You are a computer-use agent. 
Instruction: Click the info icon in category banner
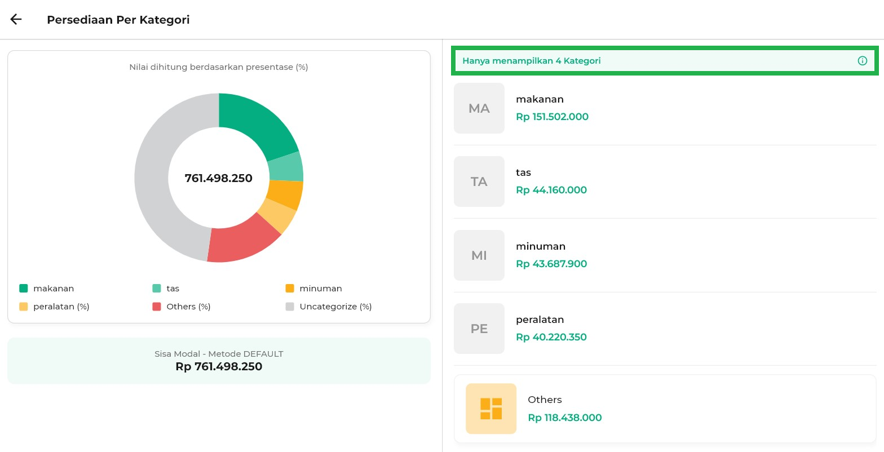pos(862,61)
